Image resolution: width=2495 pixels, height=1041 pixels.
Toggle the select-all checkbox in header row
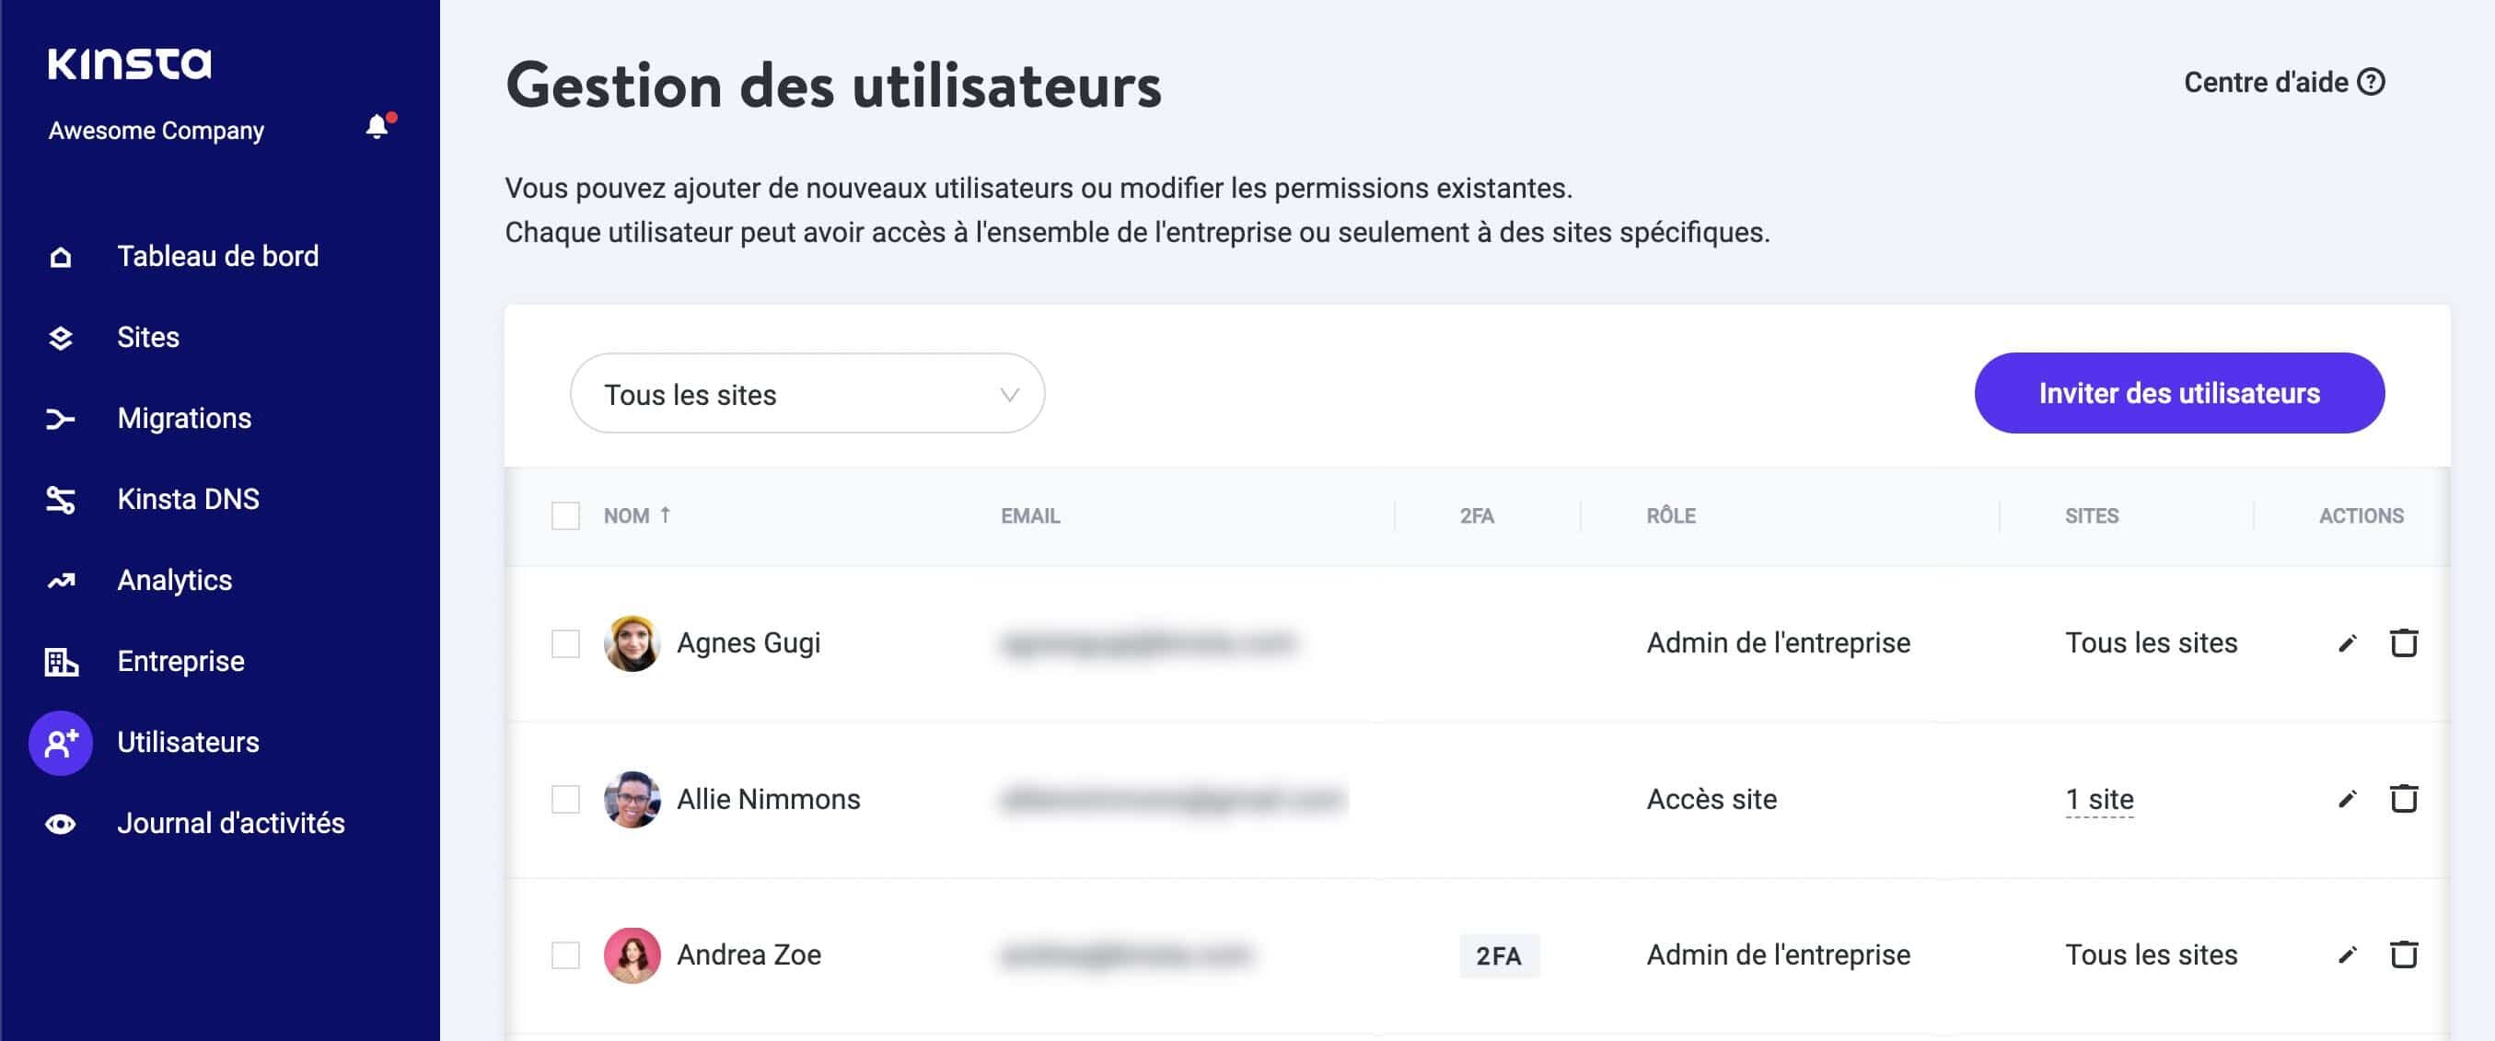pos(566,515)
